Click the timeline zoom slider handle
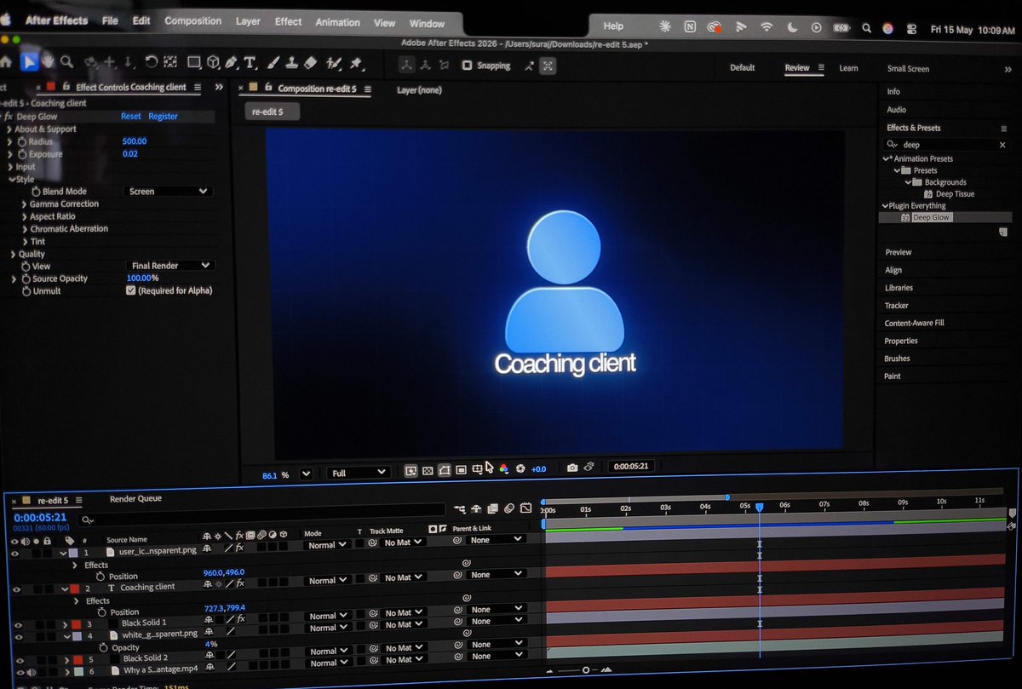Image resolution: width=1022 pixels, height=689 pixels. [586, 670]
